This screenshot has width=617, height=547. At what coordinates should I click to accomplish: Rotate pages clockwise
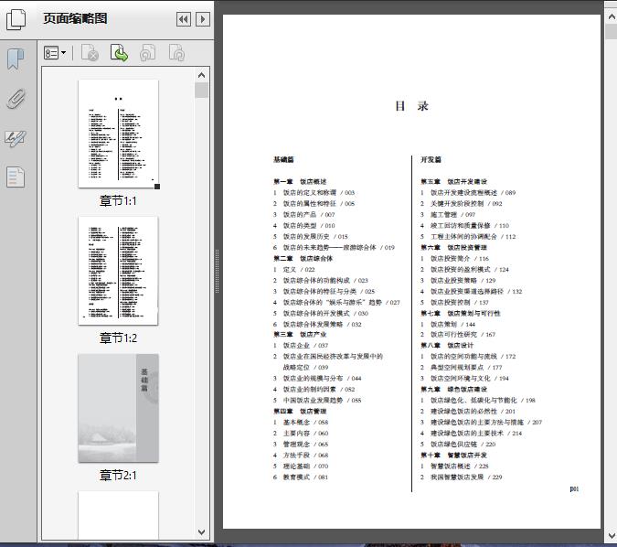tap(176, 54)
